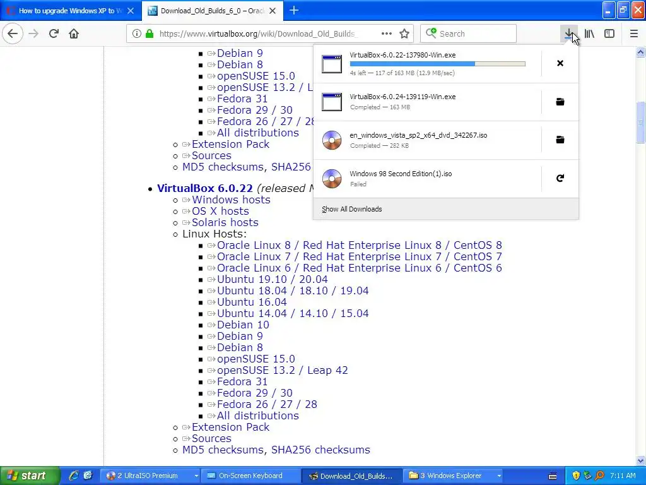Bookmark this page with the star icon
The image size is (646, 485).
click(x=404, y=33)
